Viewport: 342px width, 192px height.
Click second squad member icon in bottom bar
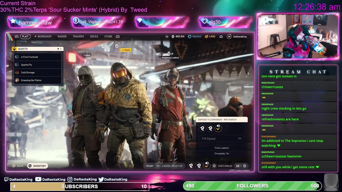pos(199,166)
